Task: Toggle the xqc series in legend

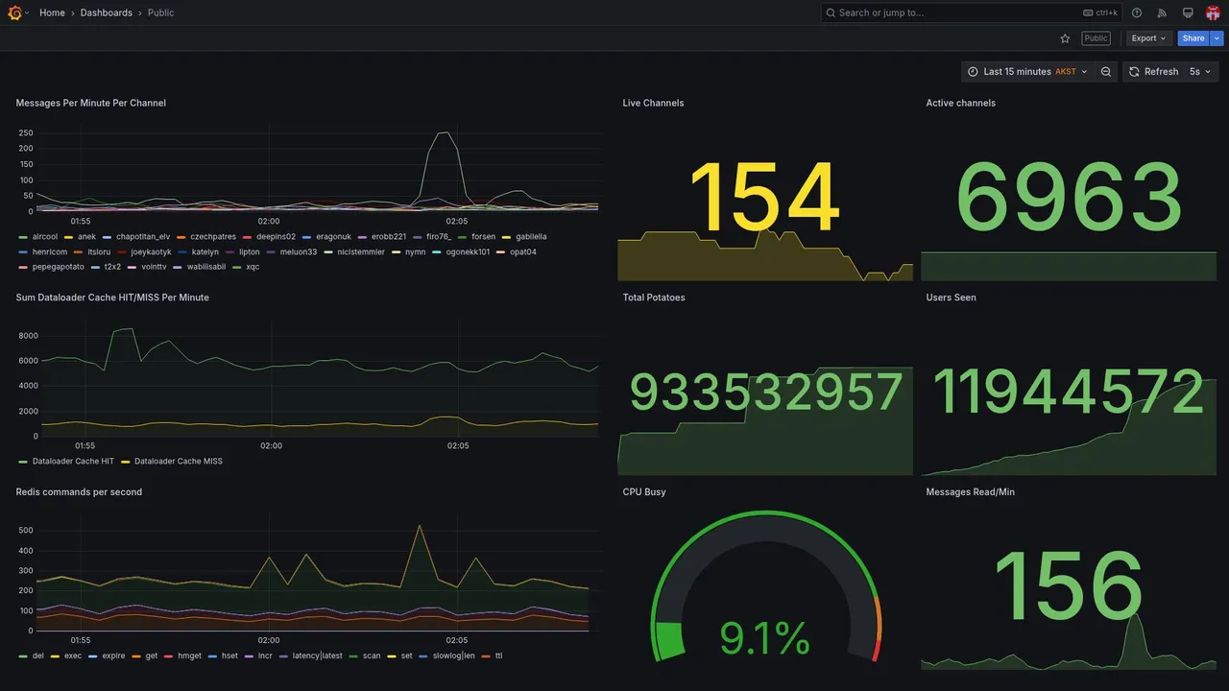Action: pyautogui.click(x=253, y=267)
